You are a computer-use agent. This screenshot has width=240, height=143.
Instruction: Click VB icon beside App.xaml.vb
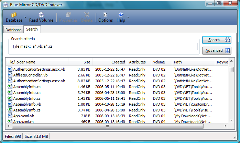10,116
